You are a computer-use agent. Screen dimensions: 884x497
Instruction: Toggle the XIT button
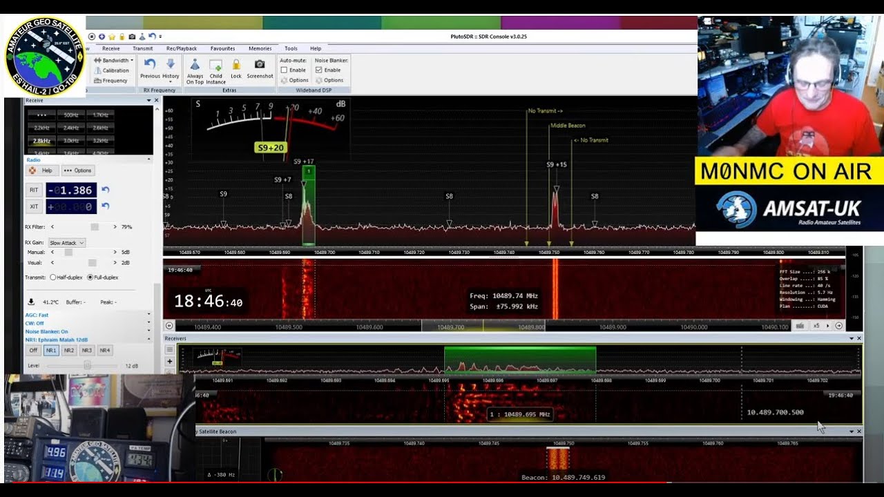[x=34, y=206]
